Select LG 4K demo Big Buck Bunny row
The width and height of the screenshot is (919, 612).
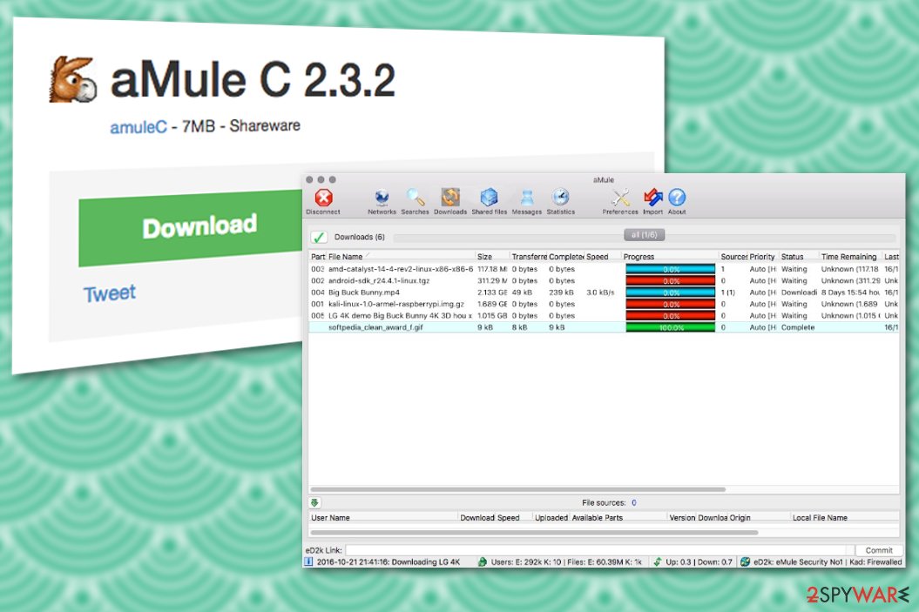point(604,316)
